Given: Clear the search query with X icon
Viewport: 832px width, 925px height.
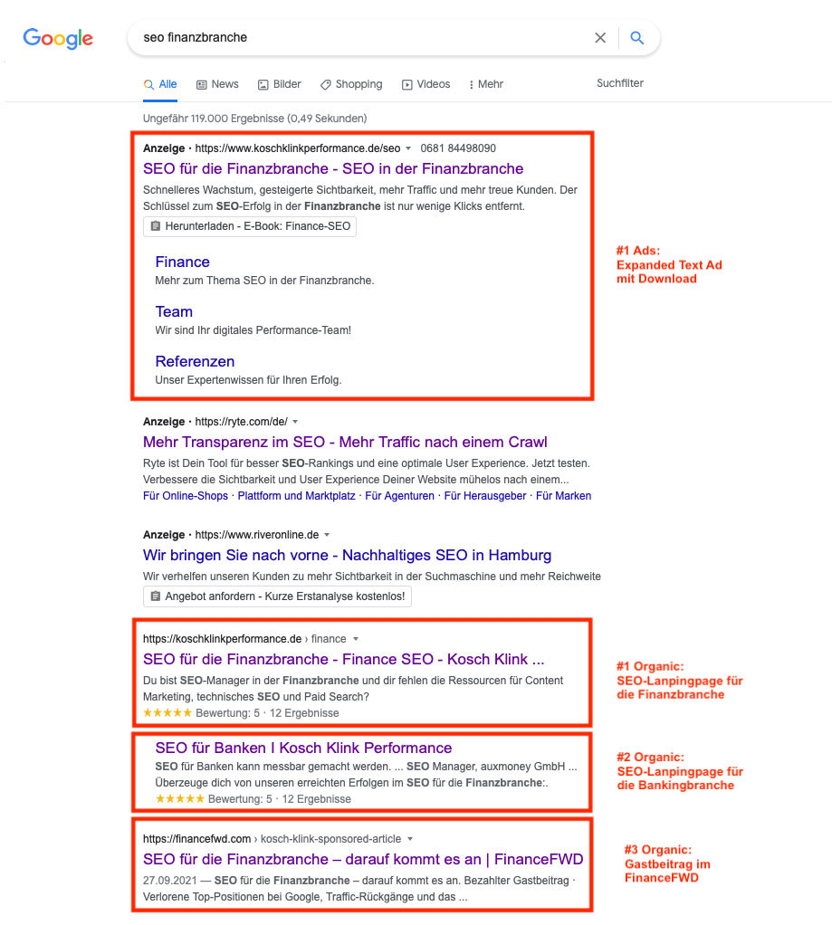Looking at the screenshot, I should point(600,38).
